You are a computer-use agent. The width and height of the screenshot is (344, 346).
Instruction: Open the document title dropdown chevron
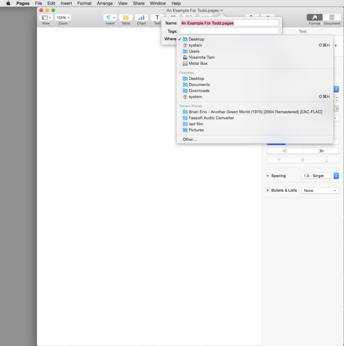222,10
